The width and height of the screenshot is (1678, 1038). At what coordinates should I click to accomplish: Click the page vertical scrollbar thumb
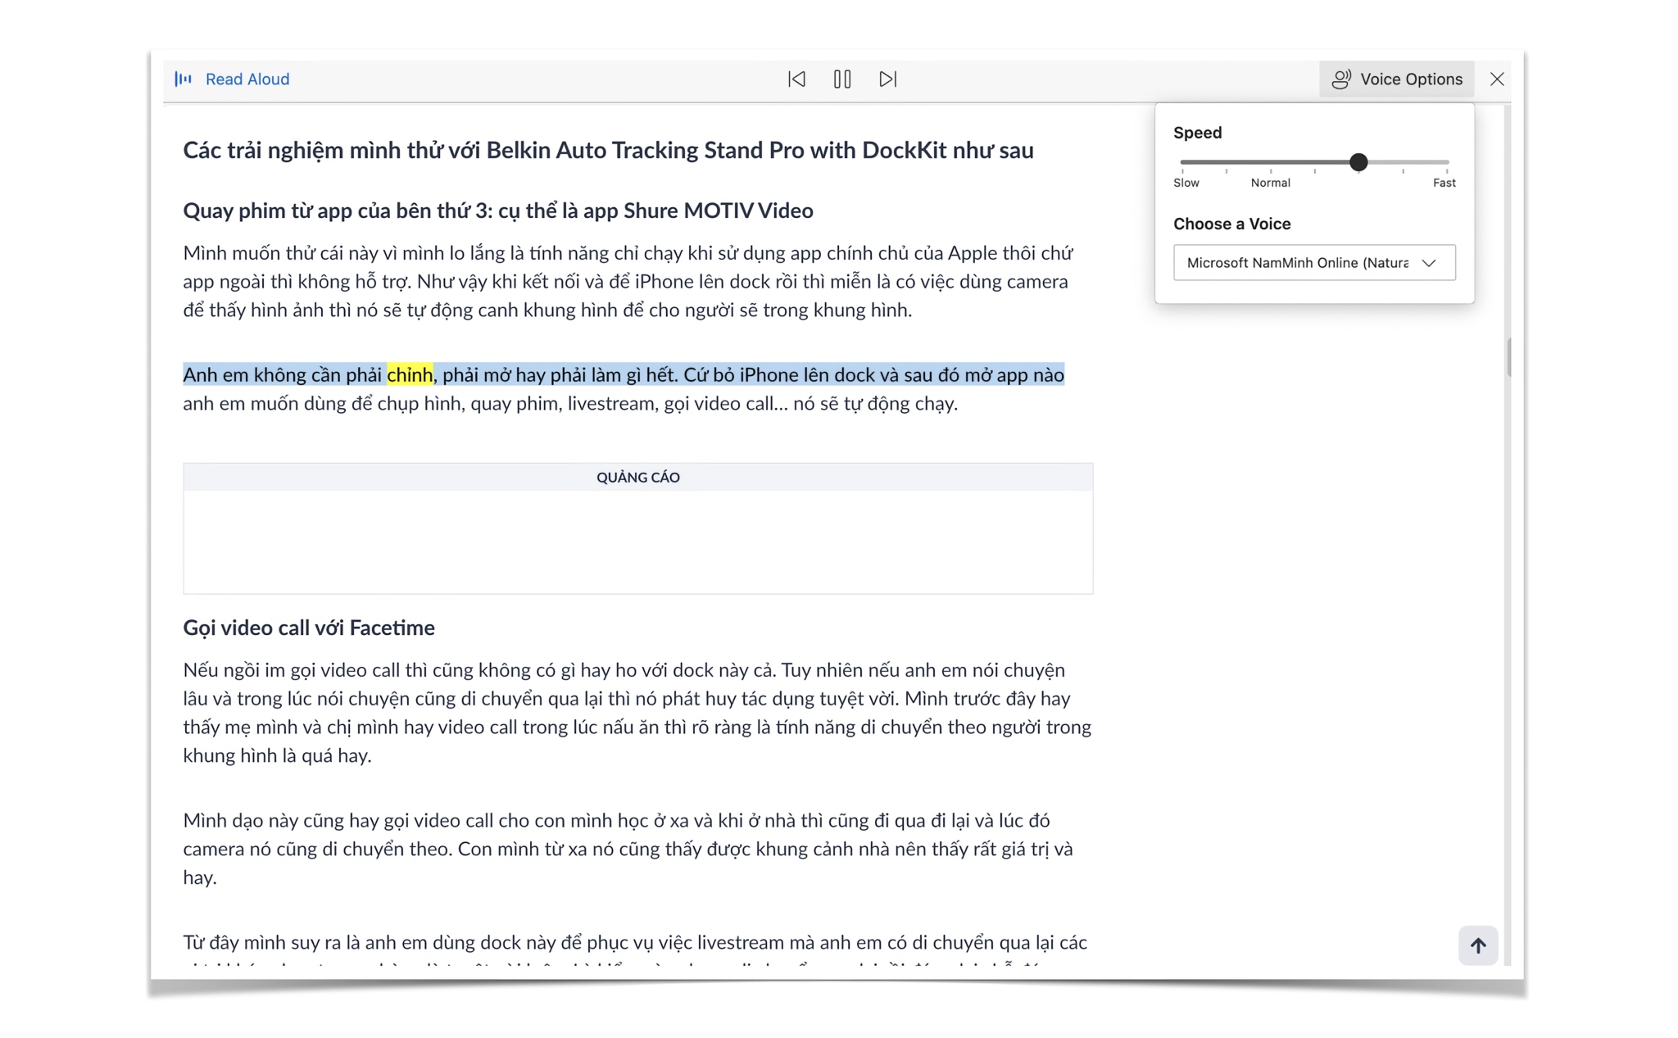point(1508,357)
